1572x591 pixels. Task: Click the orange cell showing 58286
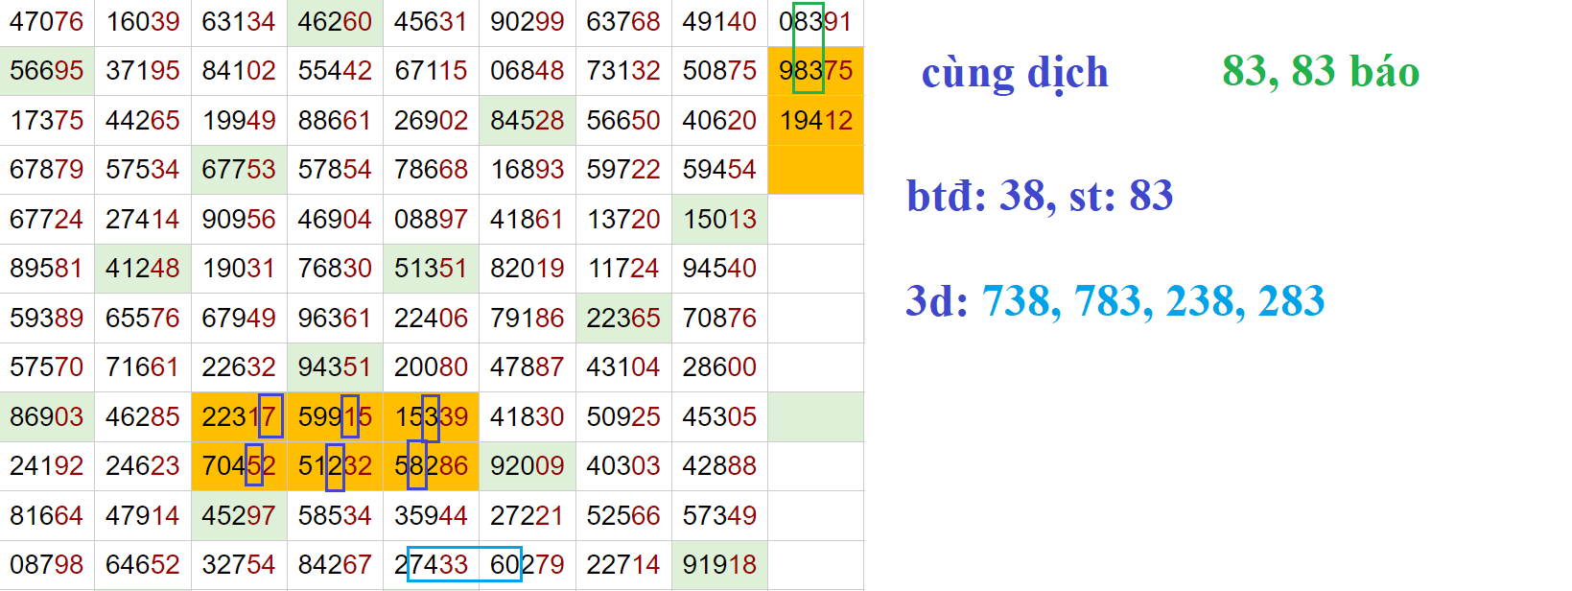[431, 466]
